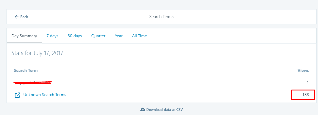Screen dimensions: 318x115
Task: Switch to the 7 days tab
Action: (52, 36)
